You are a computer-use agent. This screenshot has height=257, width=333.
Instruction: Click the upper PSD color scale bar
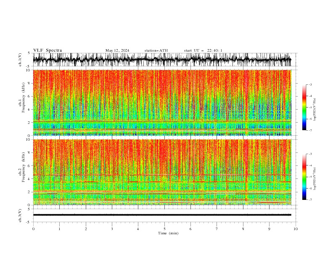304,108
